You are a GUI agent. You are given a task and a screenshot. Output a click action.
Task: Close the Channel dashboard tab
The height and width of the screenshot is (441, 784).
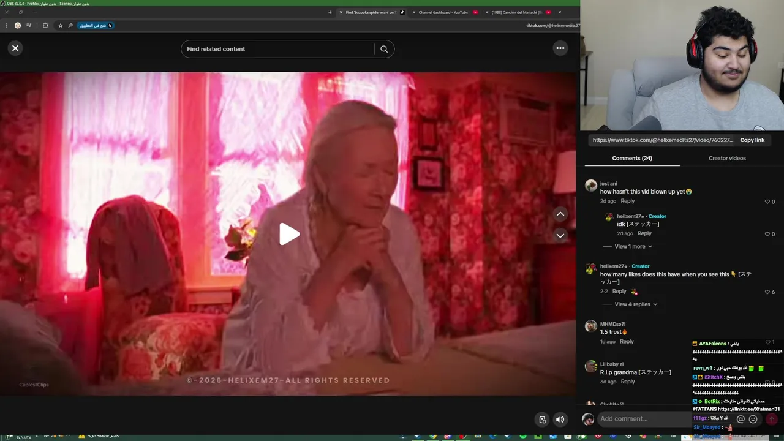[414, 12]
